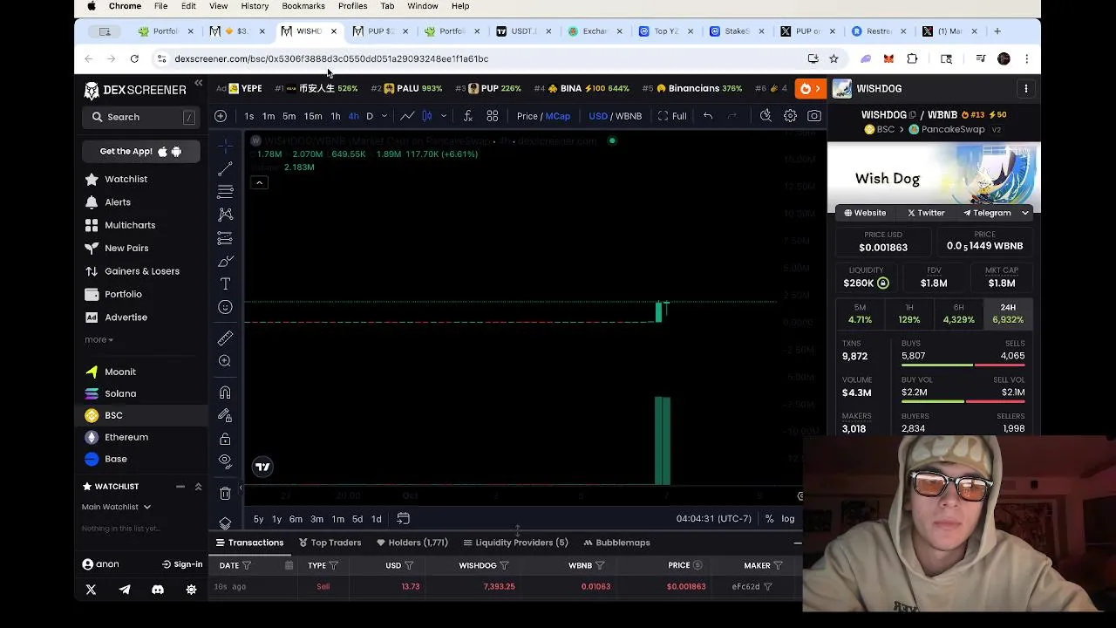Screen dimensions: 1116x628
Task: Open sidebar settings gear icon
Action: pyautogui.click(x=191, y=590)
